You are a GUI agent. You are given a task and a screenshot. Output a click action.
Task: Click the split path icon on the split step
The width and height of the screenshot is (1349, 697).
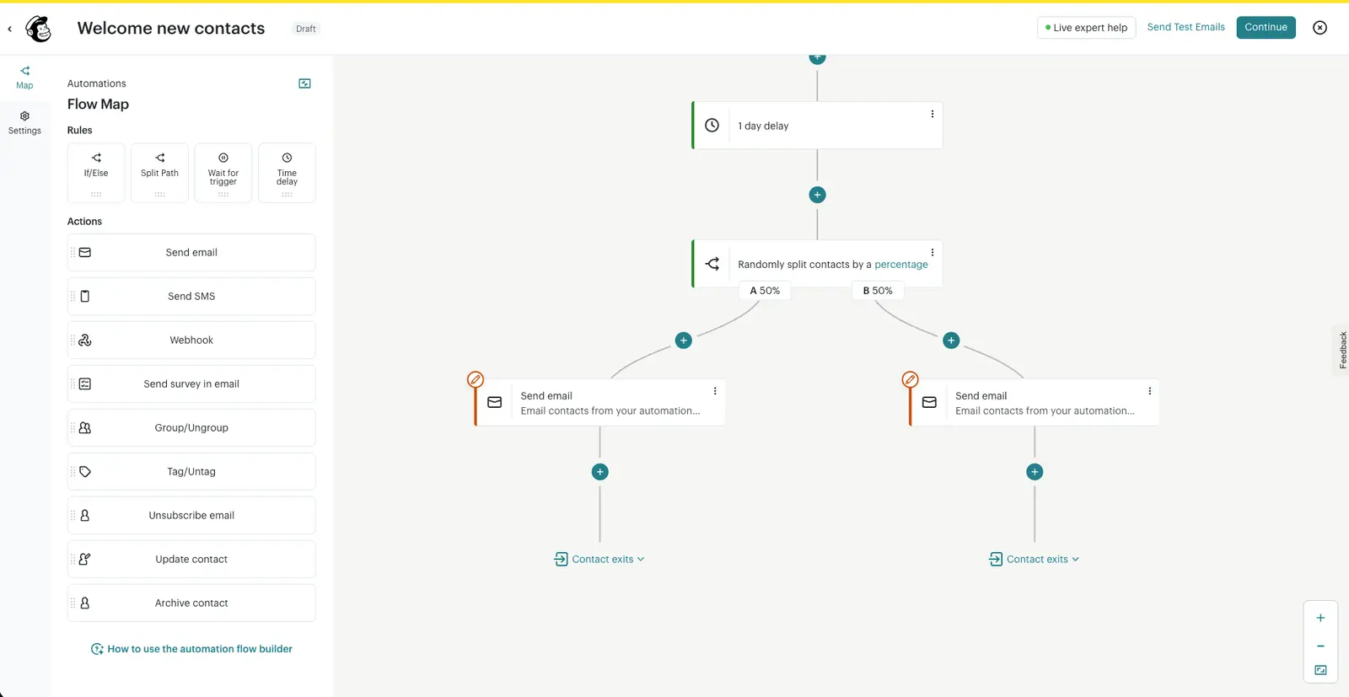coord(712,264)
